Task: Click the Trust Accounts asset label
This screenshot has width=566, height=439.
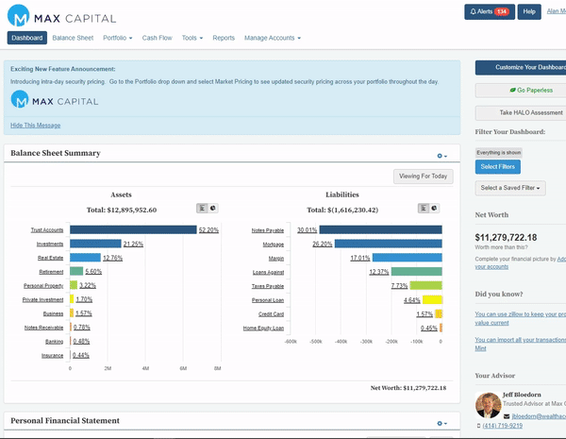Action: tap(47, 230)
